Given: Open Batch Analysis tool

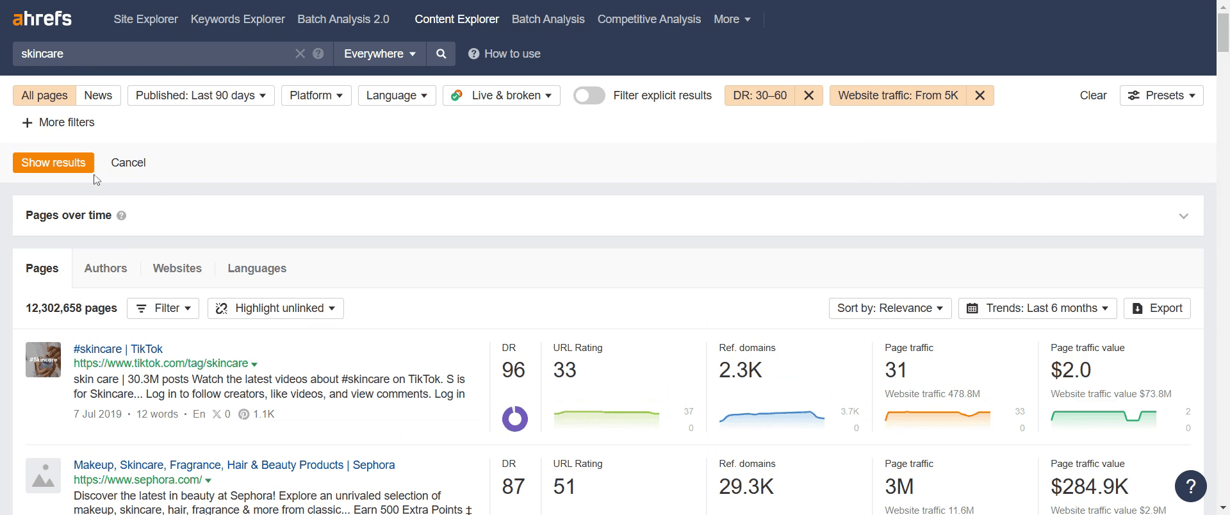Looking at the screenshot, I should [548, 19].
